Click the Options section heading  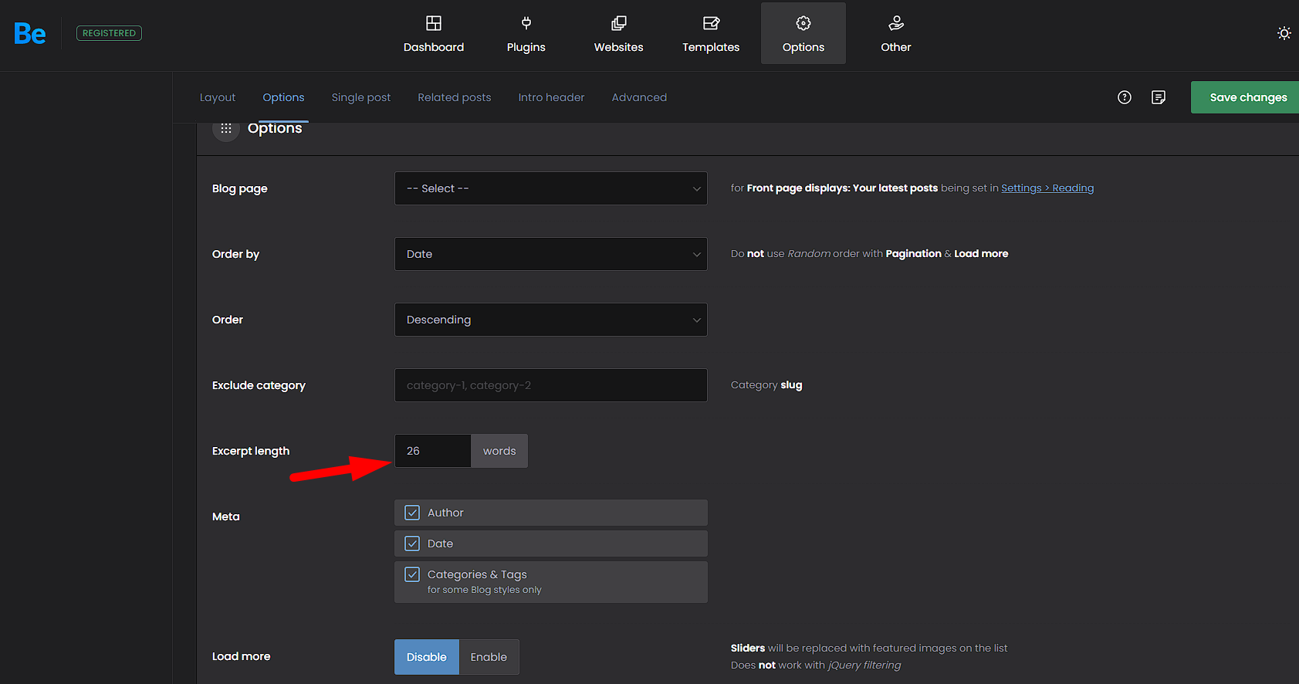click(275, 128)
